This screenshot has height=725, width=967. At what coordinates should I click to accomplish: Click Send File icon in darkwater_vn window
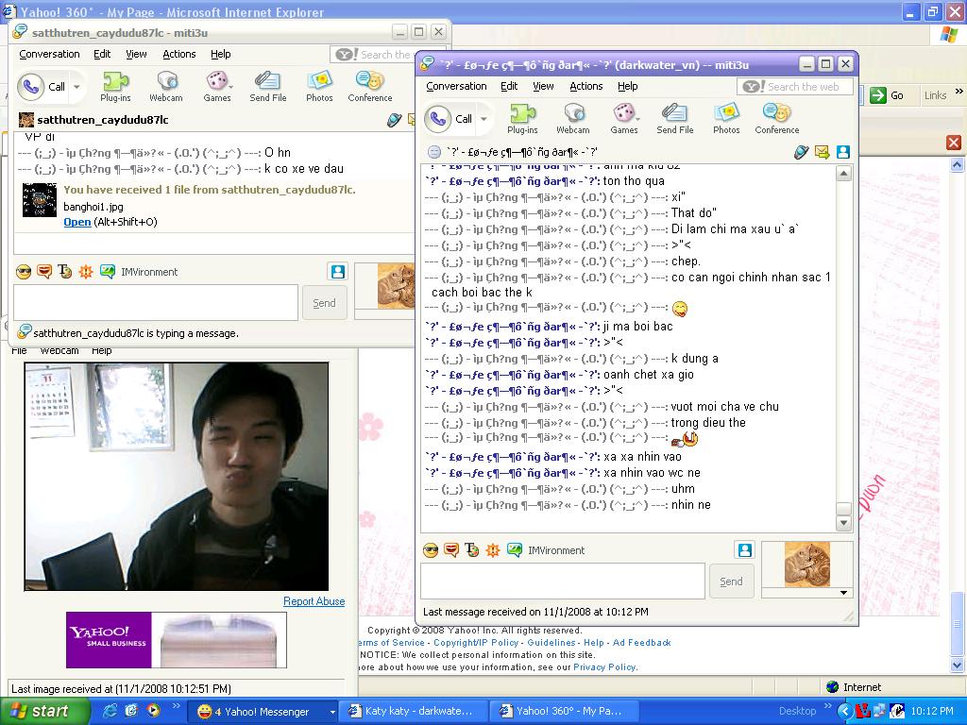coord(674,118)
